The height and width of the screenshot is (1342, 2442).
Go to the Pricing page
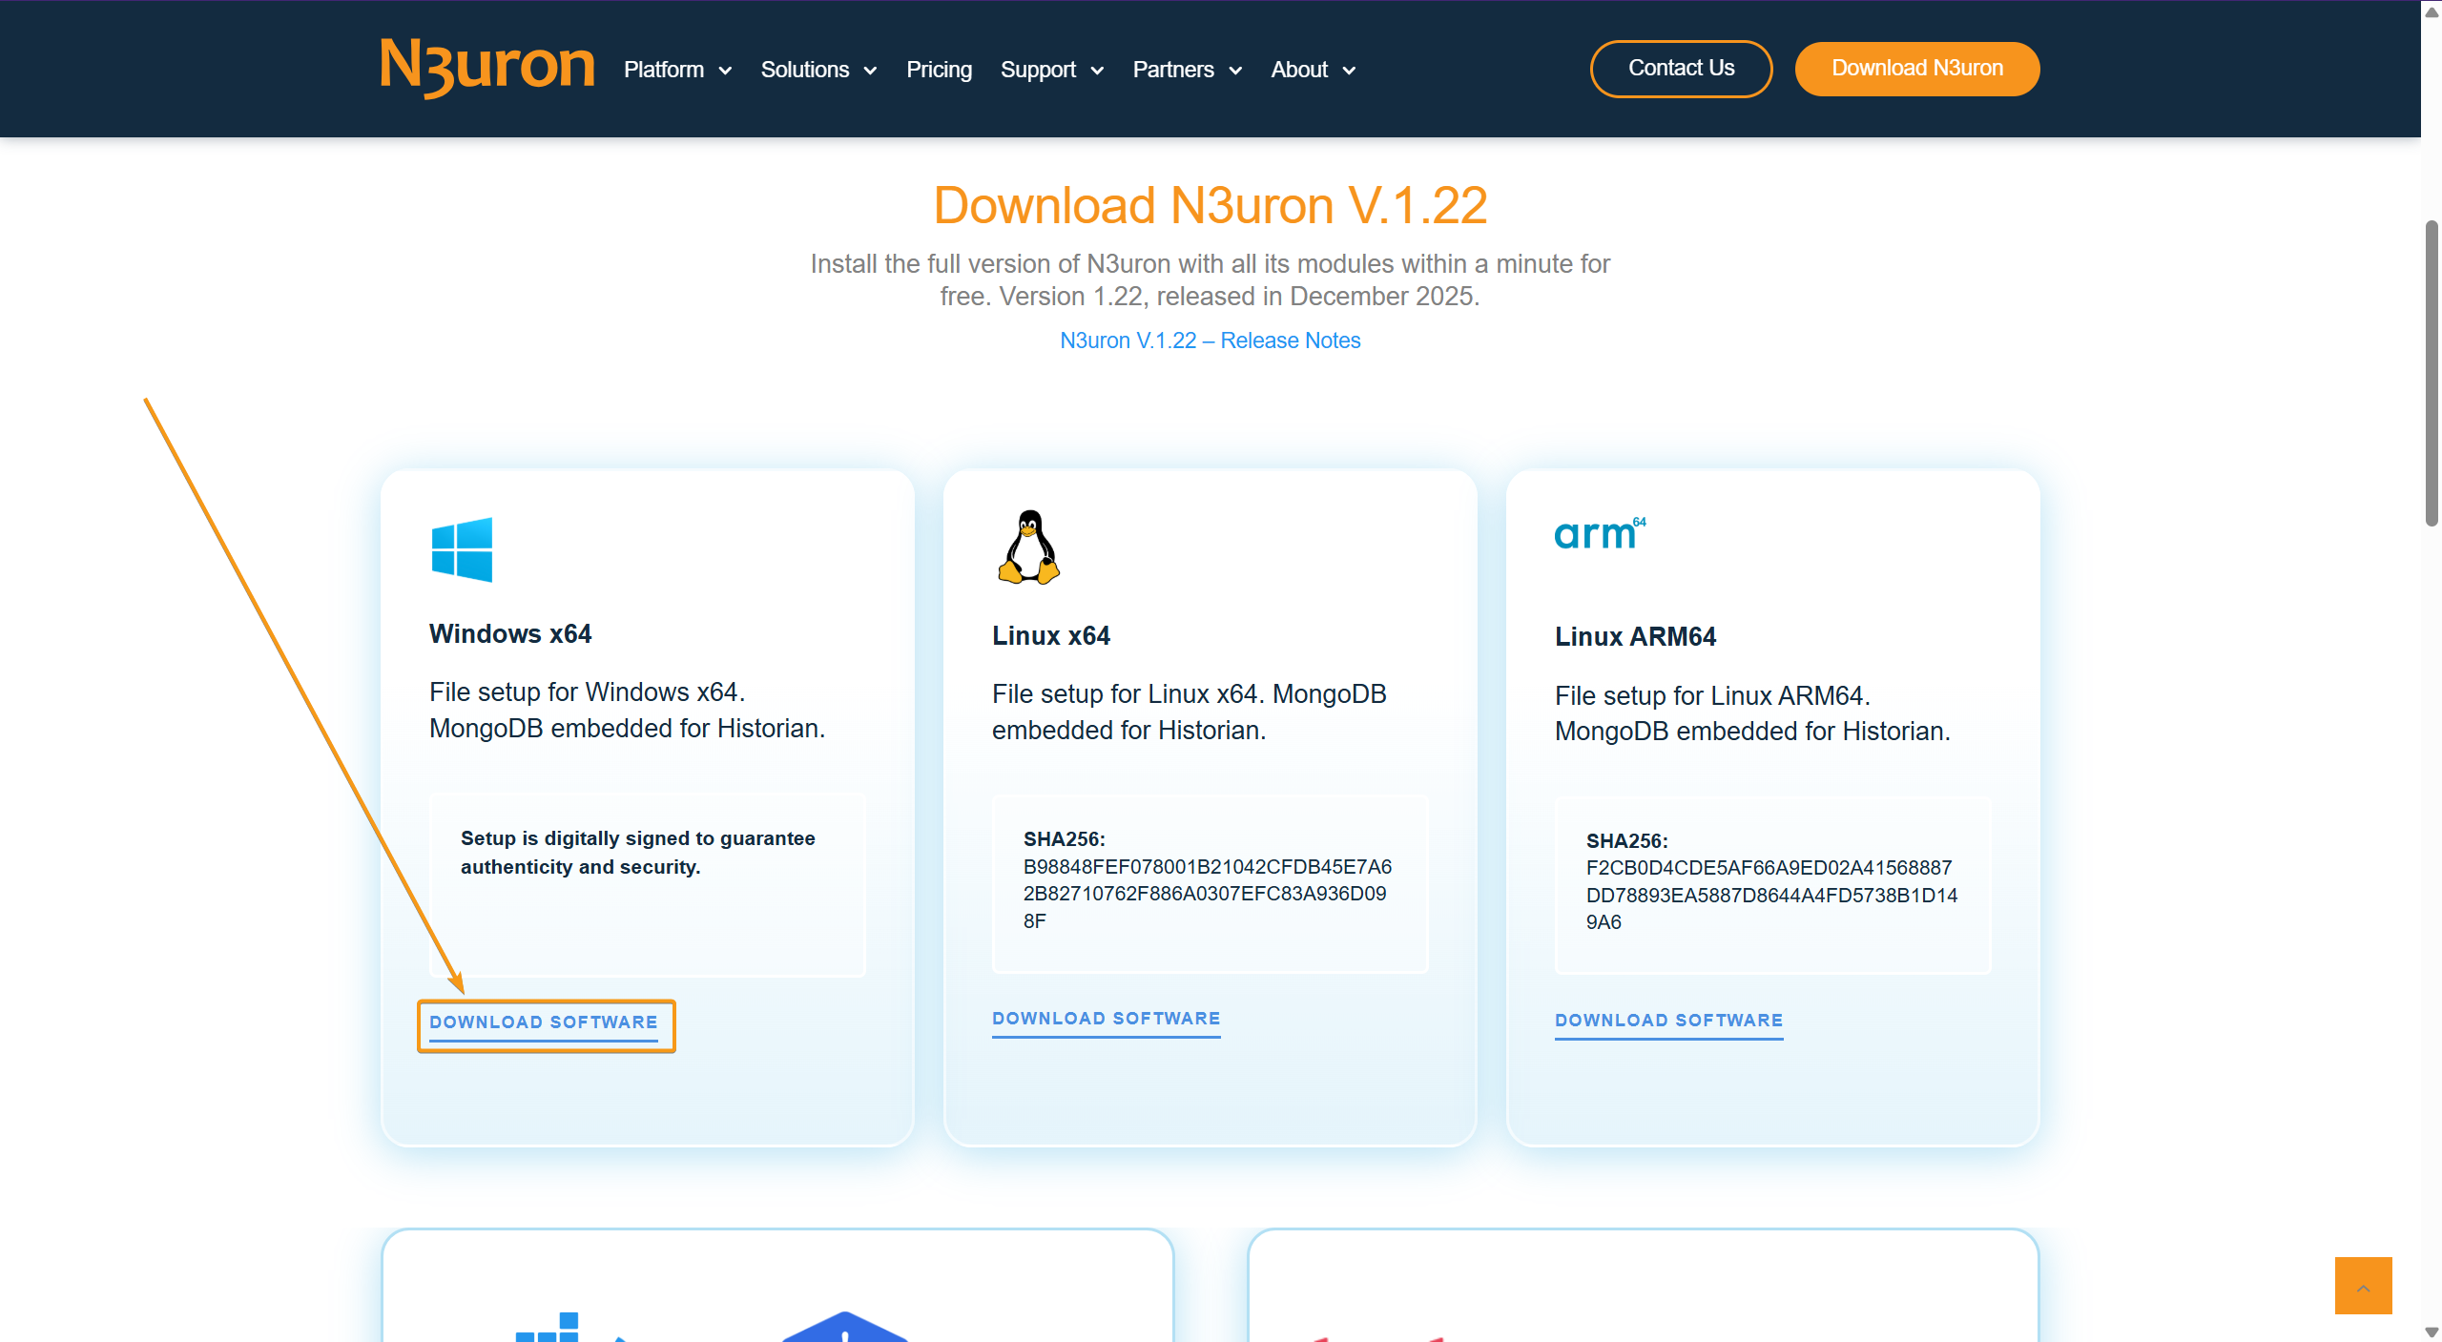939,70
